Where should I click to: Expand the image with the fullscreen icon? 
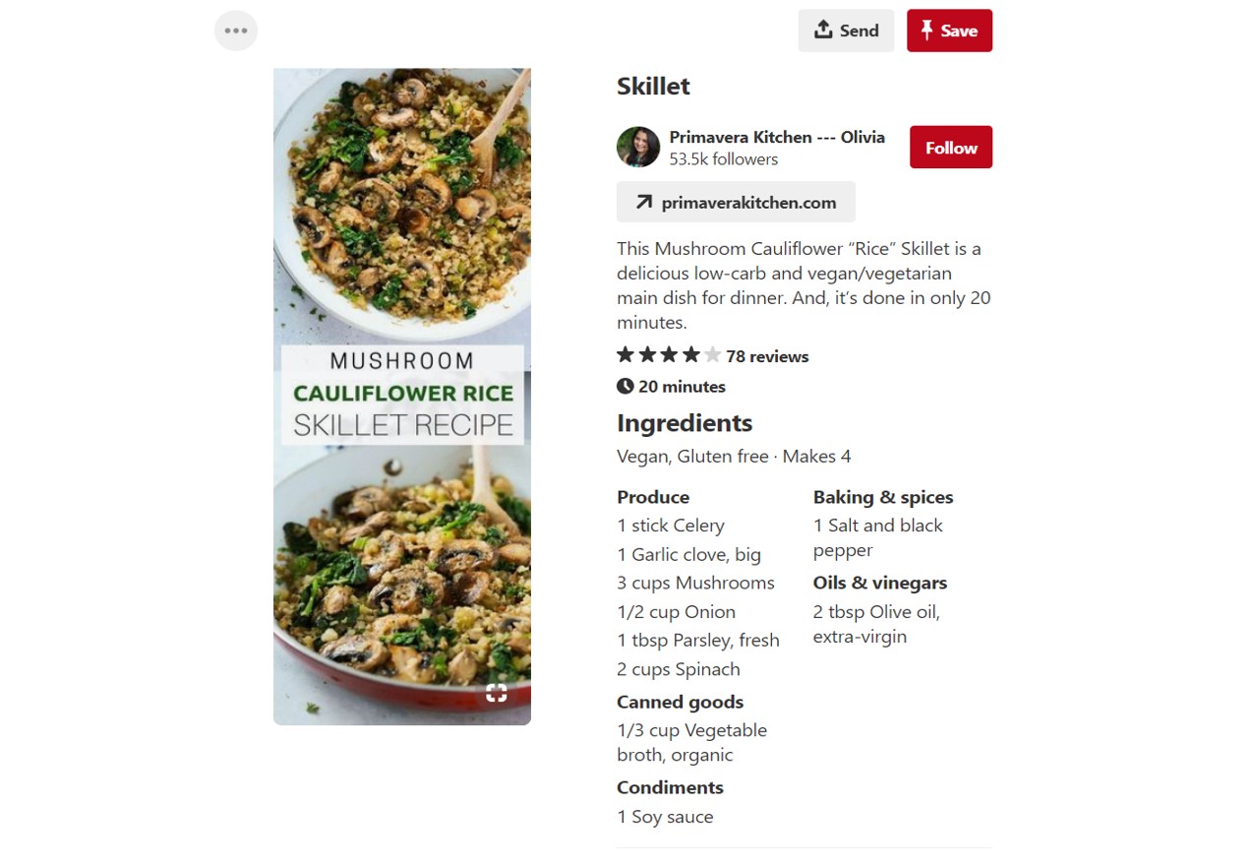pyautogui.click(x=497, y=693)
